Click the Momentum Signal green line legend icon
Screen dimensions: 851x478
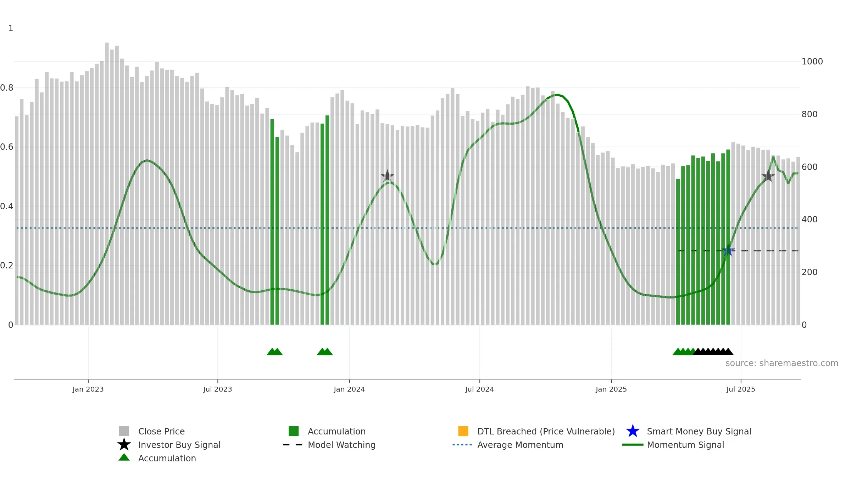[633, 445]
